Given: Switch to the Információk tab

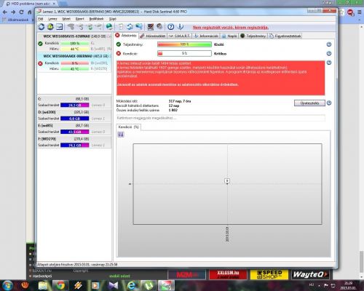Looking at the screenshot, I should tap(206, 36).
